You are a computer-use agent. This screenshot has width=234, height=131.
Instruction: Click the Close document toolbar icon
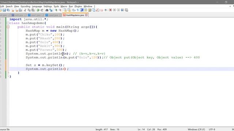click(12, 10)
